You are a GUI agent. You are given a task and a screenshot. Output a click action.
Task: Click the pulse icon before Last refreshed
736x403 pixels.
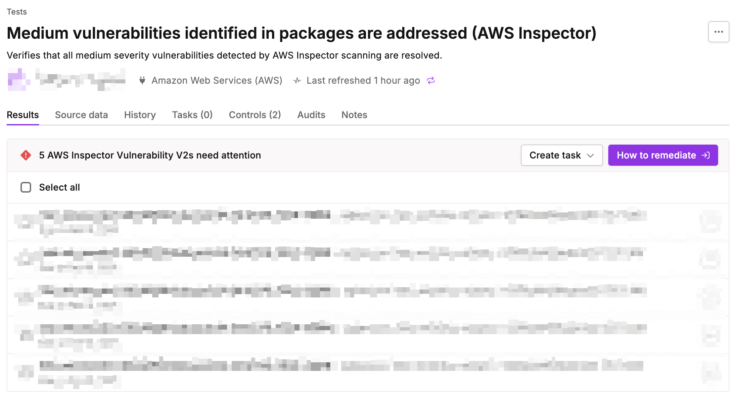297,80
